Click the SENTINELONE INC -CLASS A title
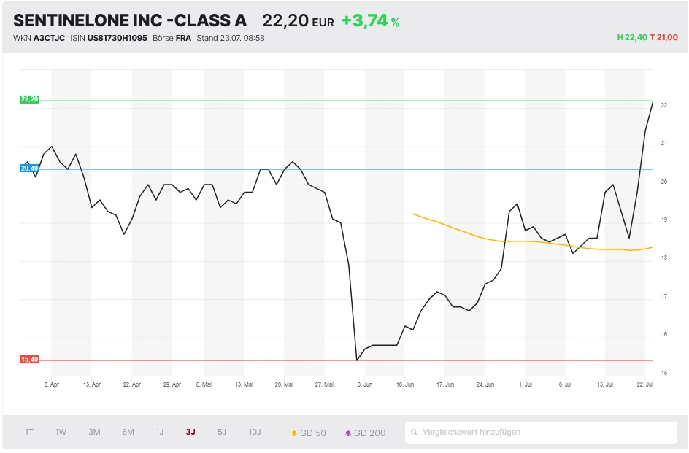Viewport: 689px width, 453px height. point(130,20)
